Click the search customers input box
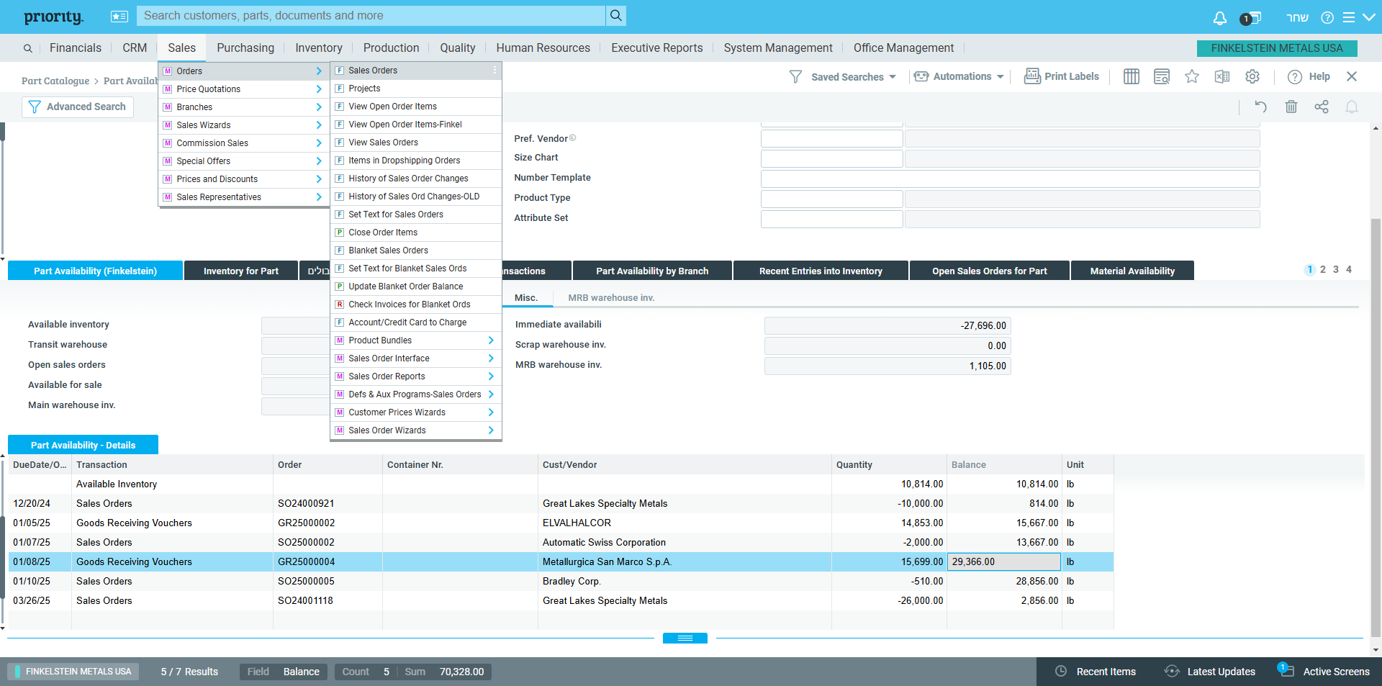1382x686 pixels. [x=371, y=16]
